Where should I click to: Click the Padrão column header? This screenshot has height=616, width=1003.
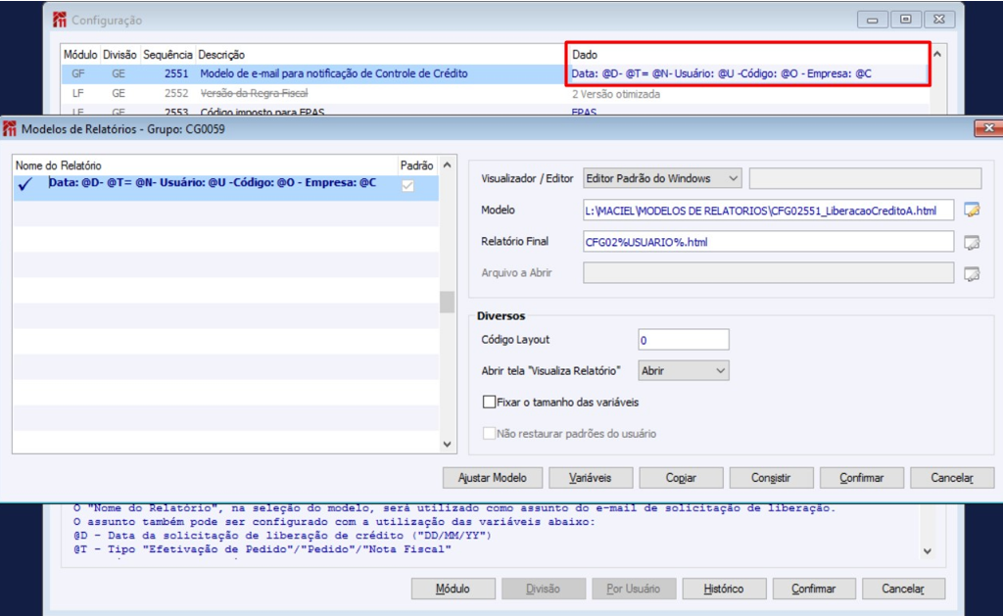click(417, 166)
